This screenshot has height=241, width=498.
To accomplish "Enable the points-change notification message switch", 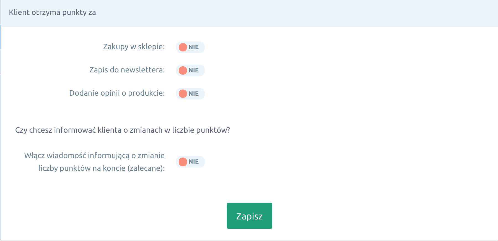I will click(x=190, y=162).
